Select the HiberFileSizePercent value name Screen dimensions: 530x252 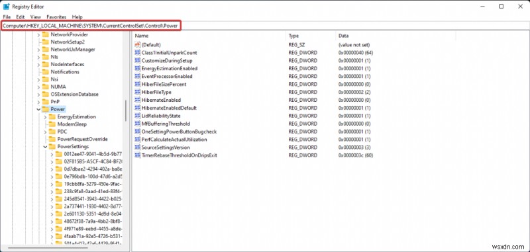pyautogui.click(x=164, y=84)
